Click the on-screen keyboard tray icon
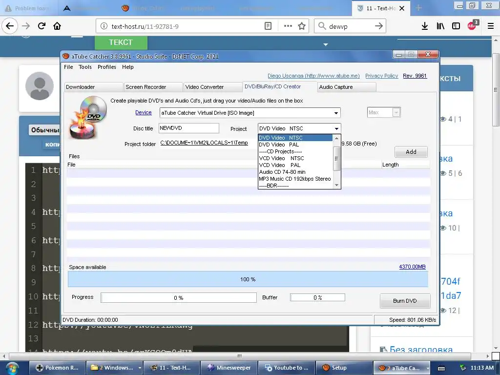 click(441, 368)
